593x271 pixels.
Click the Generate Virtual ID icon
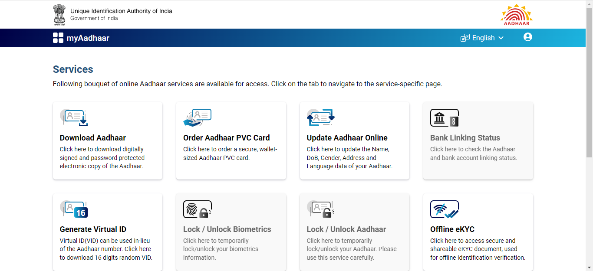[74, 209]
